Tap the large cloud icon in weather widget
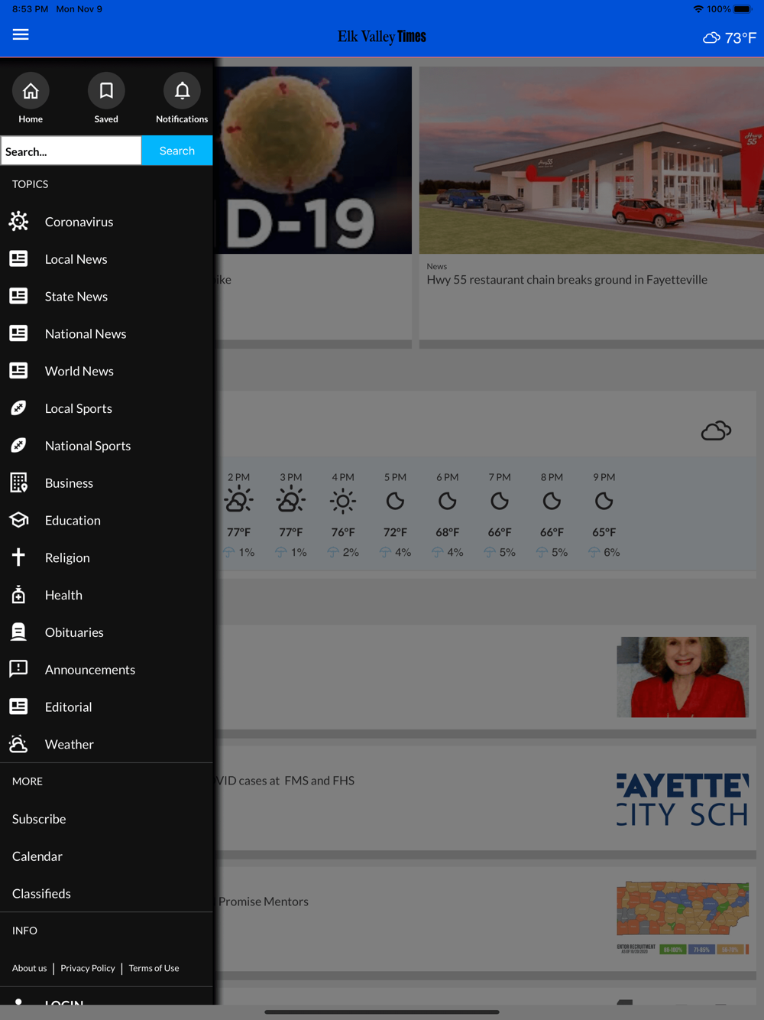 [x=716, y=431]
